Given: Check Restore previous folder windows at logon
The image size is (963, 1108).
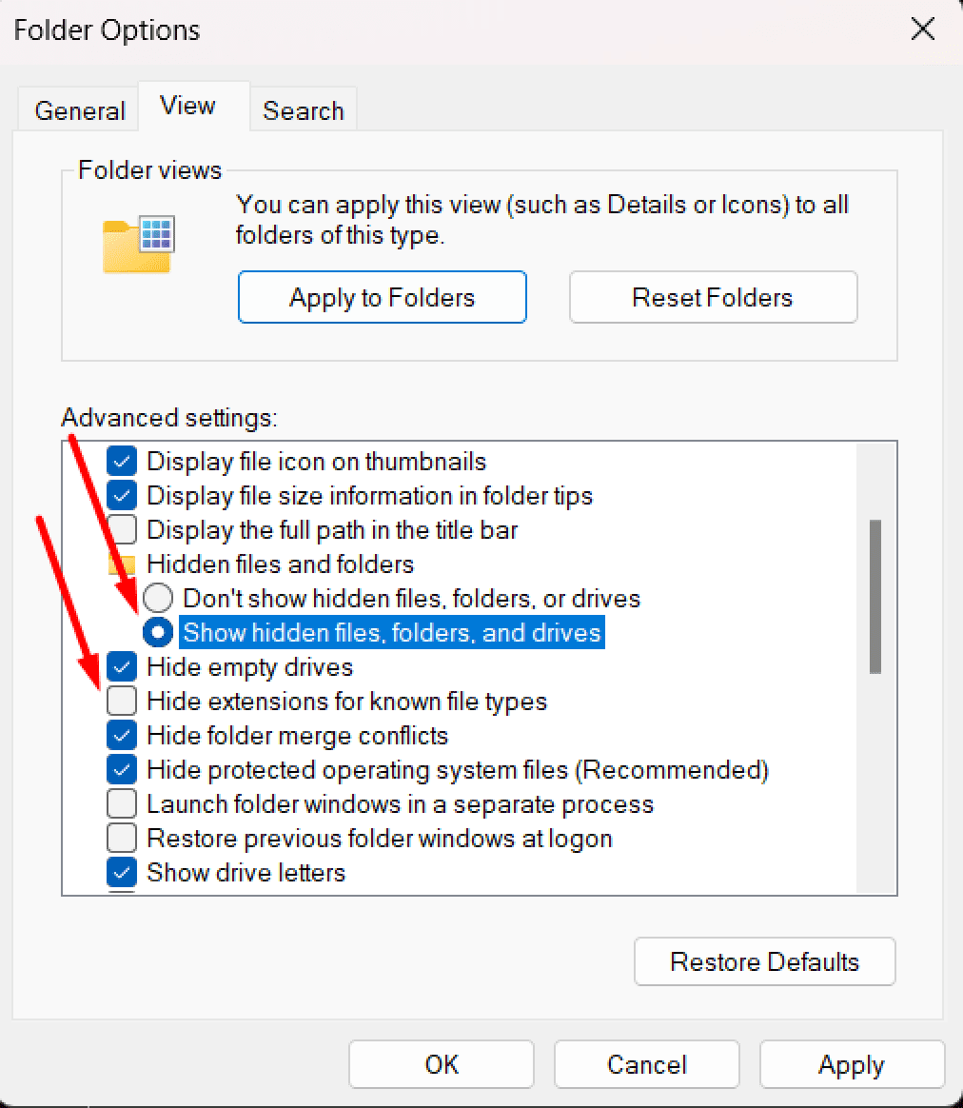Looking at the screenshot, I should (x=122, y=838).
